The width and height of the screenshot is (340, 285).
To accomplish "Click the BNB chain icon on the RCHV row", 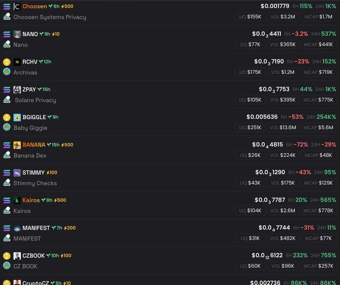I will (7, 62).
